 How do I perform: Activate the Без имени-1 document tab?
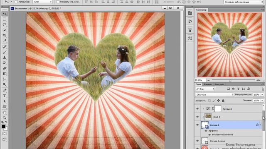coord(38,8)
